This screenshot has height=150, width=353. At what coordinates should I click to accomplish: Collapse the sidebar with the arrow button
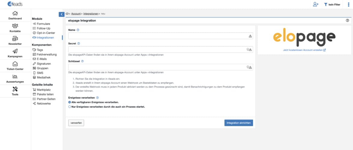point(62,14)
